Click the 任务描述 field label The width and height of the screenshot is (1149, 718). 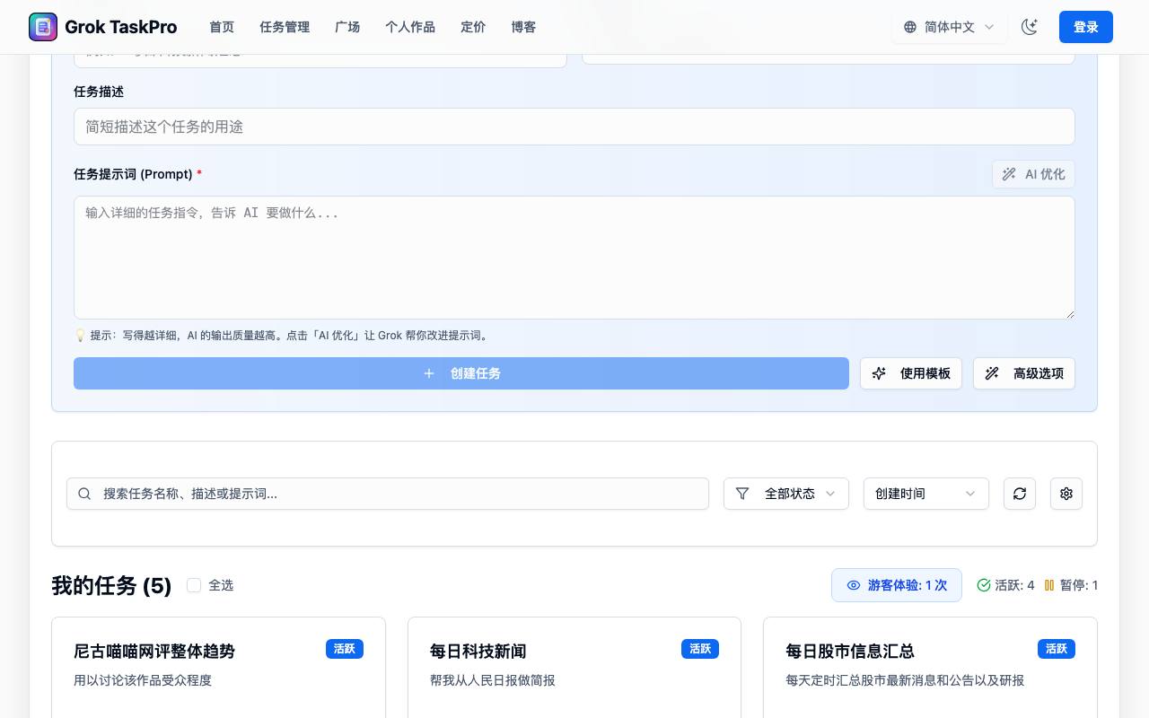point(99,92)
